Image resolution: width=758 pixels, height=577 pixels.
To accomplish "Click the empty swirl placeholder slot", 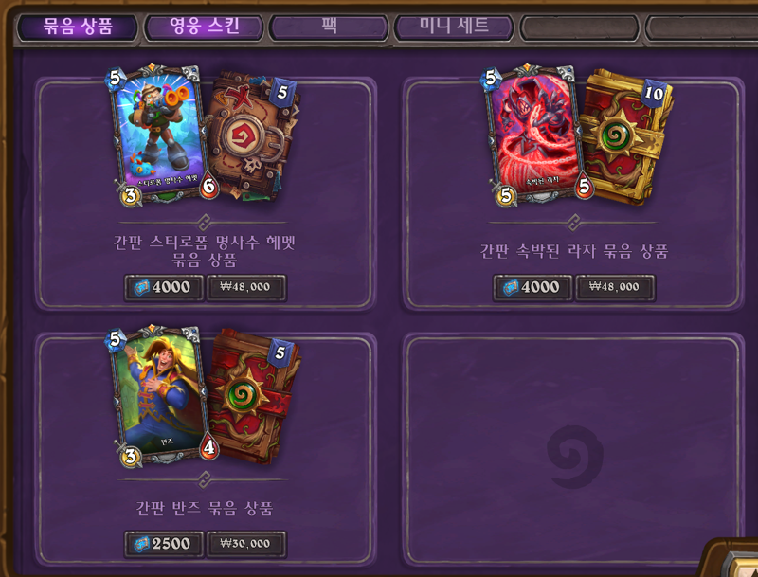I will pyautogui.click(x=573, y=449).
